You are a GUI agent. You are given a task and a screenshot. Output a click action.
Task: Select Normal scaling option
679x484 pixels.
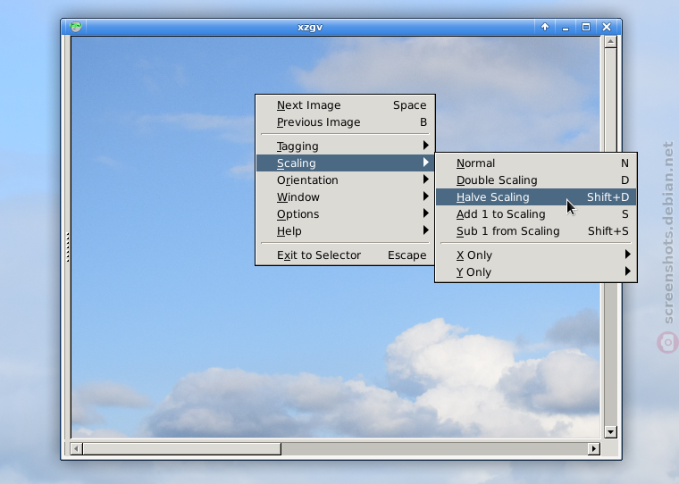[x=536, y=163]
